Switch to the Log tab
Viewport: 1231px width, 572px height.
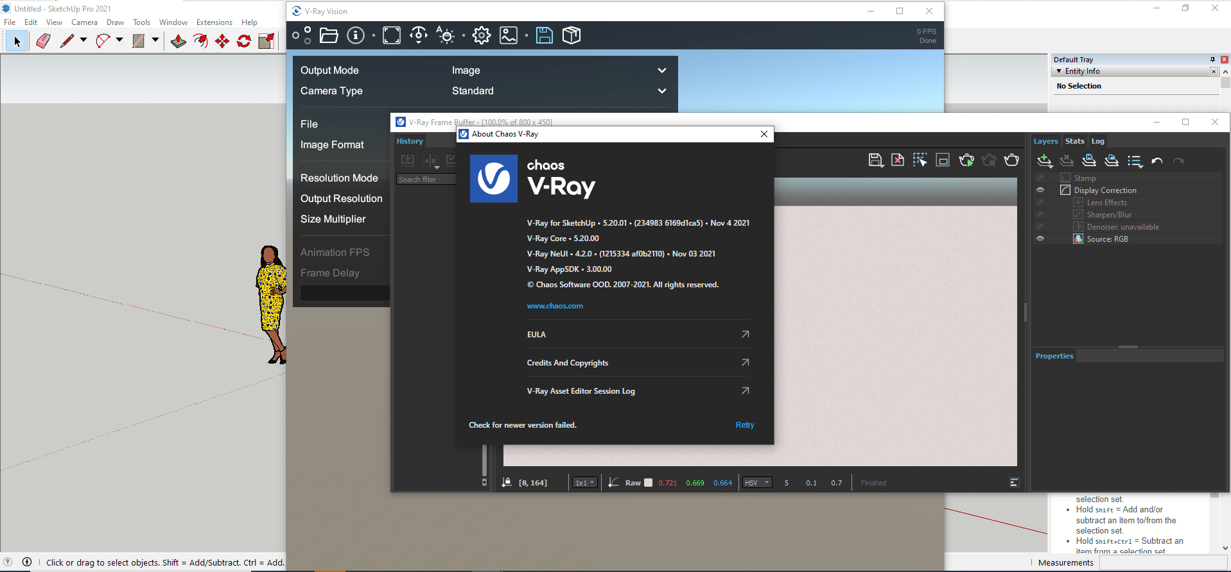pos(1098,141)
